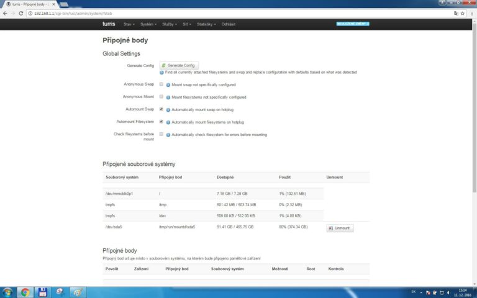
Task: Click the red flag Action Center tray icon
Action: pyautogui.click(x=428, y=292)
